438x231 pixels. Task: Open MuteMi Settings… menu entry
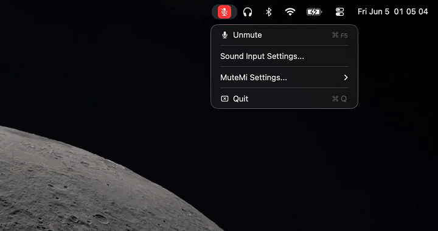[284, 78]
